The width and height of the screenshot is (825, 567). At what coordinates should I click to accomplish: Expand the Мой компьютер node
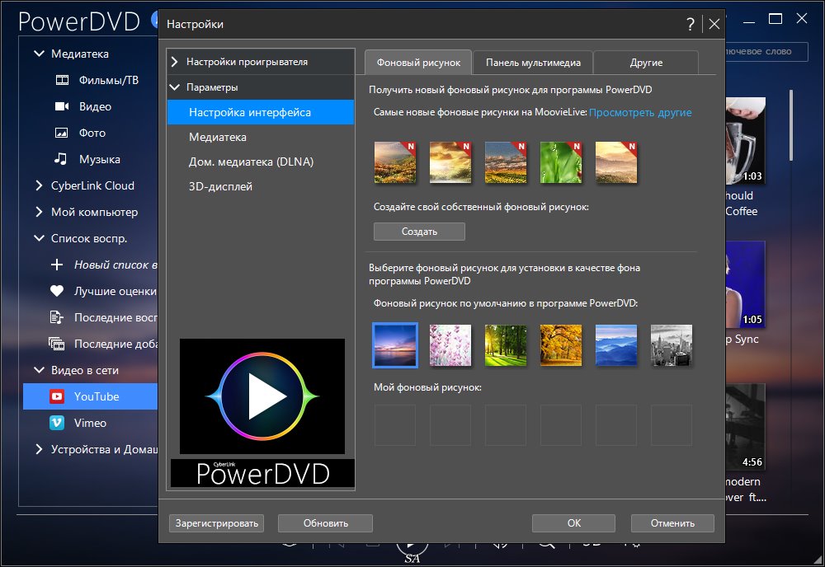pos(39,212)
